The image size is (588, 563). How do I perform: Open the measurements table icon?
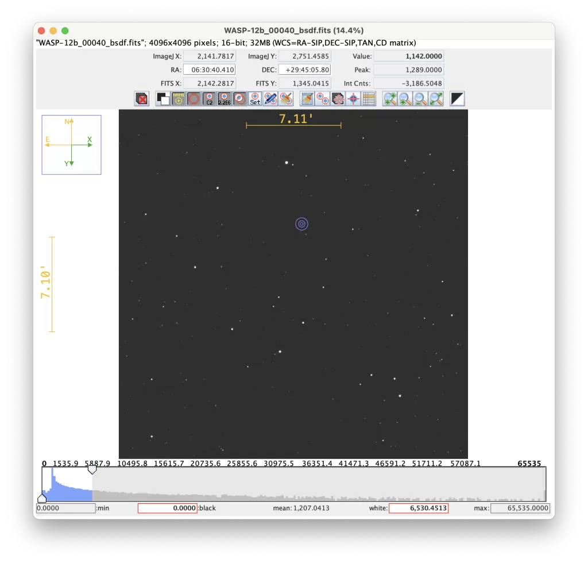369,99
